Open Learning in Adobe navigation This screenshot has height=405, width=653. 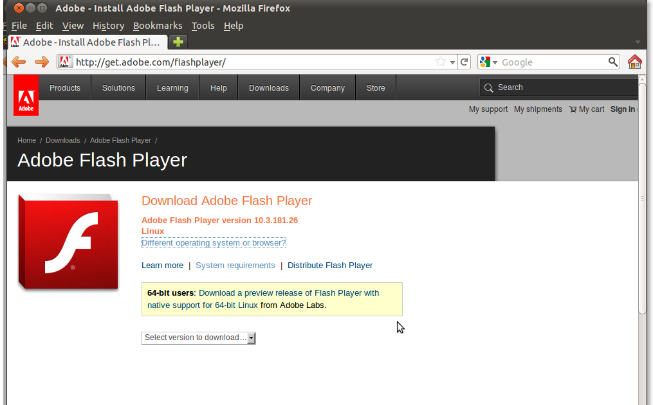pyautogui.click(x=172, y=88)
